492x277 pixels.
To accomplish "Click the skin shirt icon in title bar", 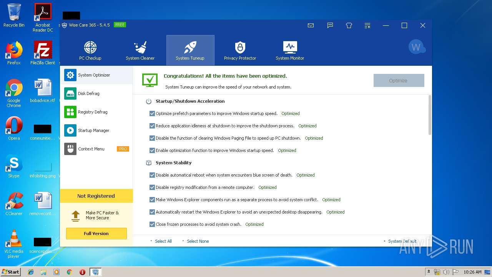I will tap(349, 25).
